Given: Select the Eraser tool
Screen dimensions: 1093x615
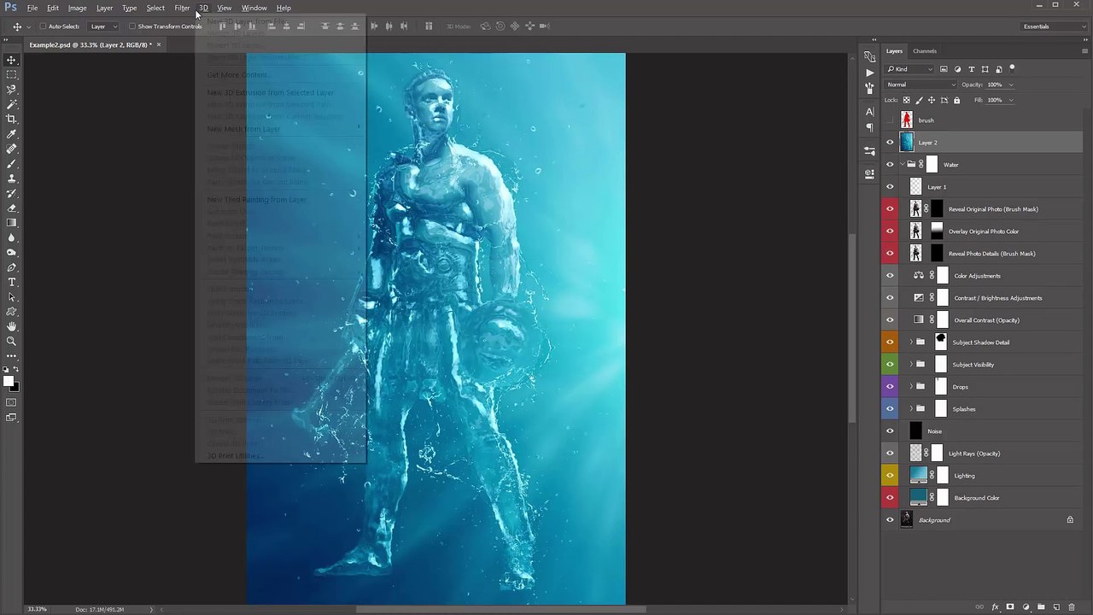Looking at the screenshot, I should point(12,208).
